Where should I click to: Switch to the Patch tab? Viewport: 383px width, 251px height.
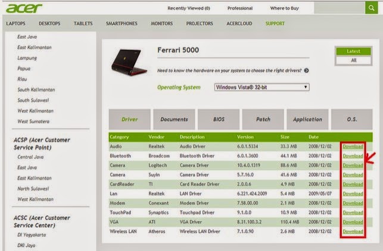coord(263,119)
